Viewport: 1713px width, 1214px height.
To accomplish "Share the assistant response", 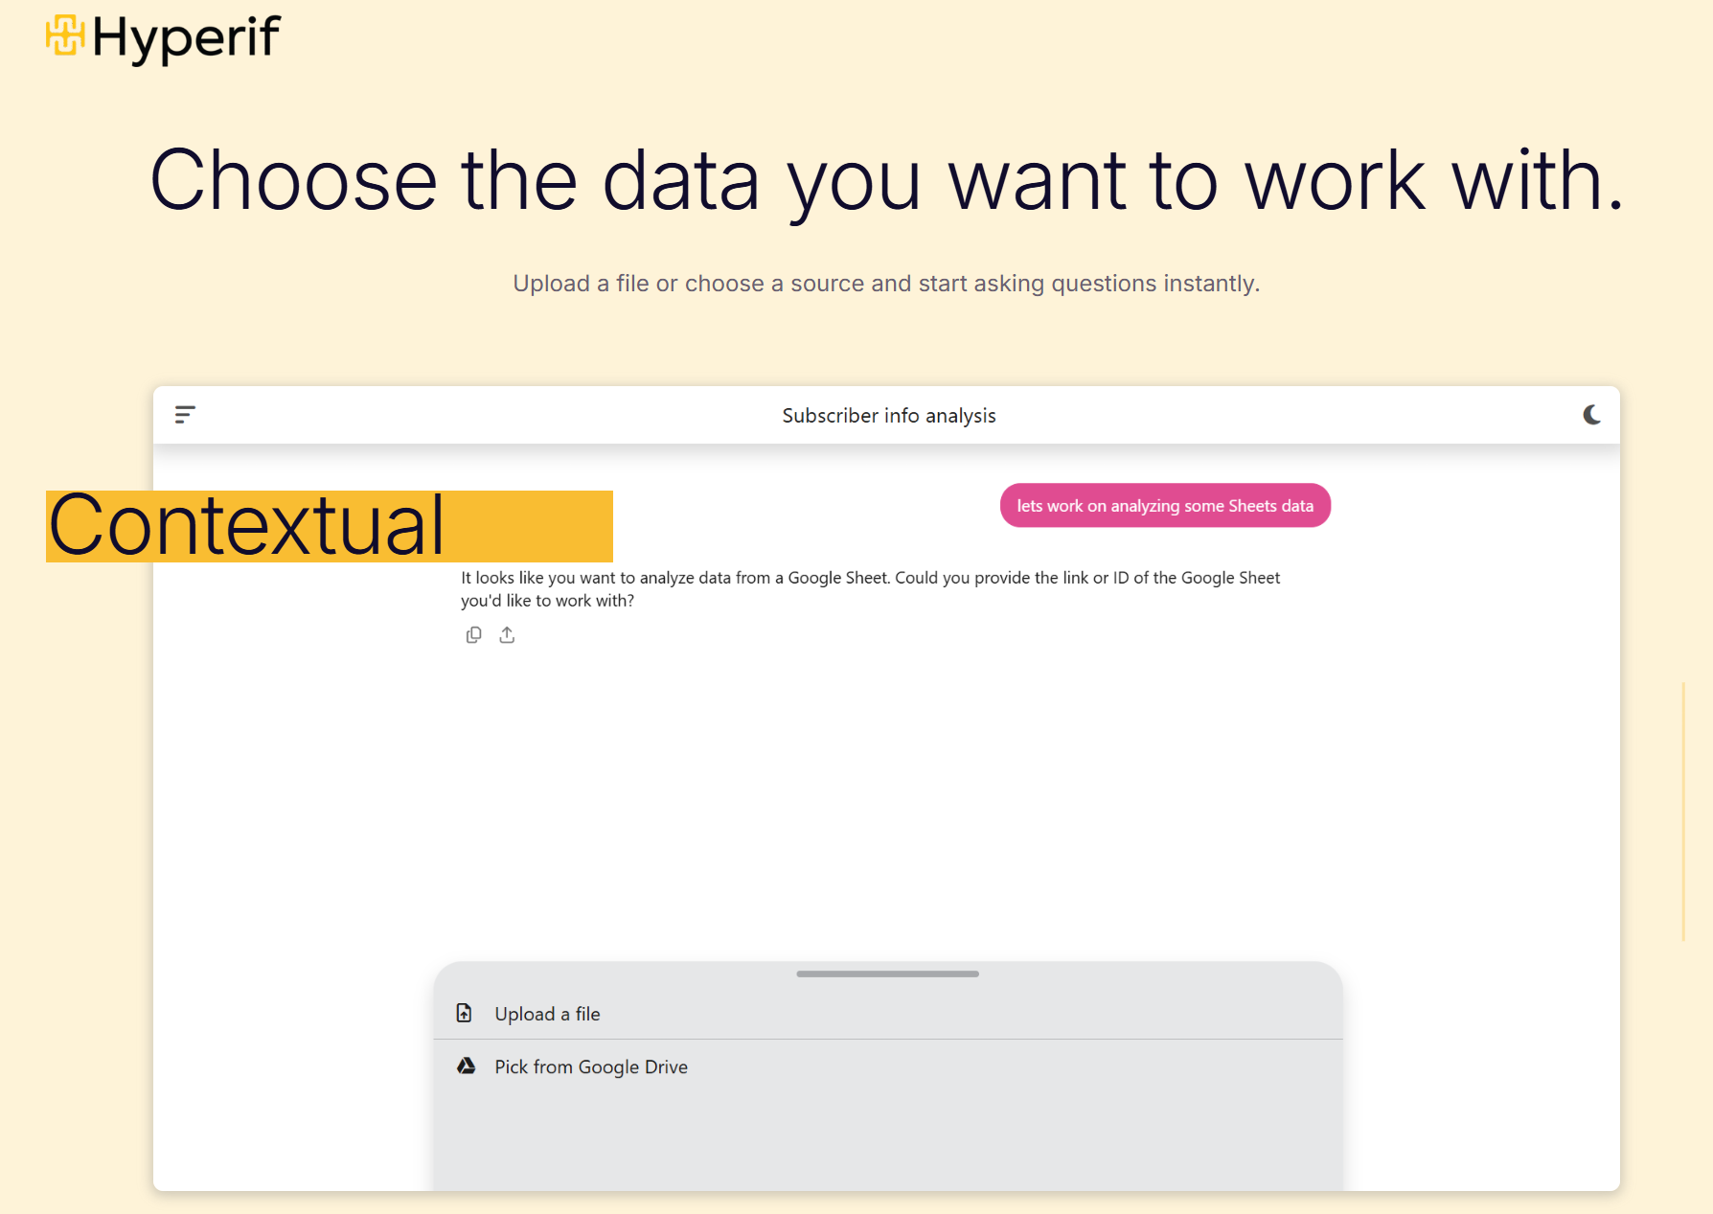I will click(x=507, y=635).
